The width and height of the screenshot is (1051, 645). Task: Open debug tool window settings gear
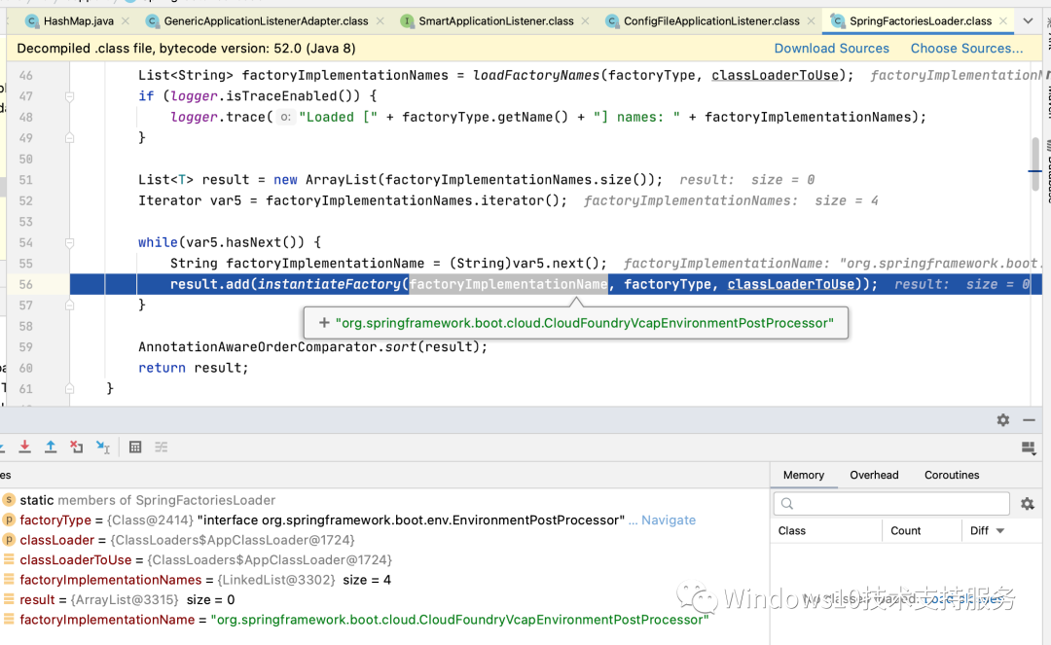tap(1002, 420)
